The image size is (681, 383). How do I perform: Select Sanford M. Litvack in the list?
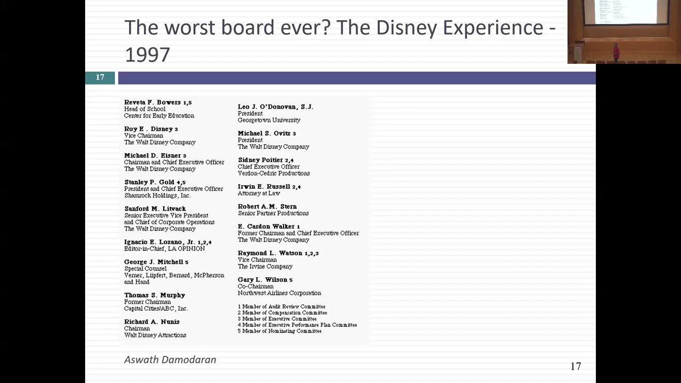click(155, 209)
